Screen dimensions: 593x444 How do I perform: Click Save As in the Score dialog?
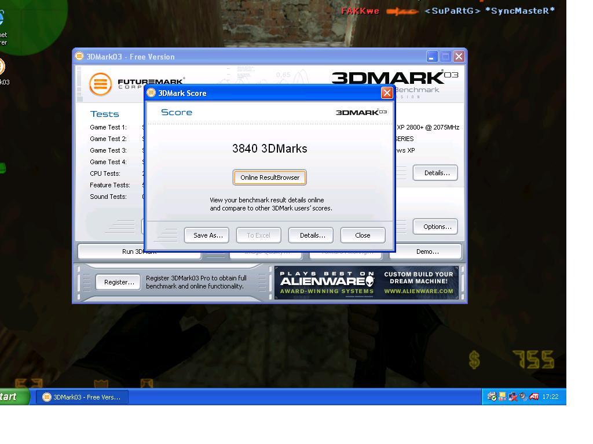pyautogui.click(x=207, y=235)
